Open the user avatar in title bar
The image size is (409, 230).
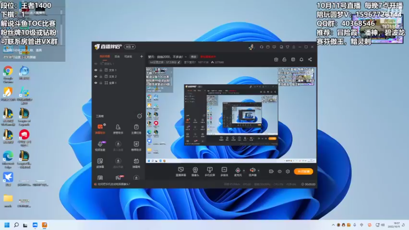251,47
